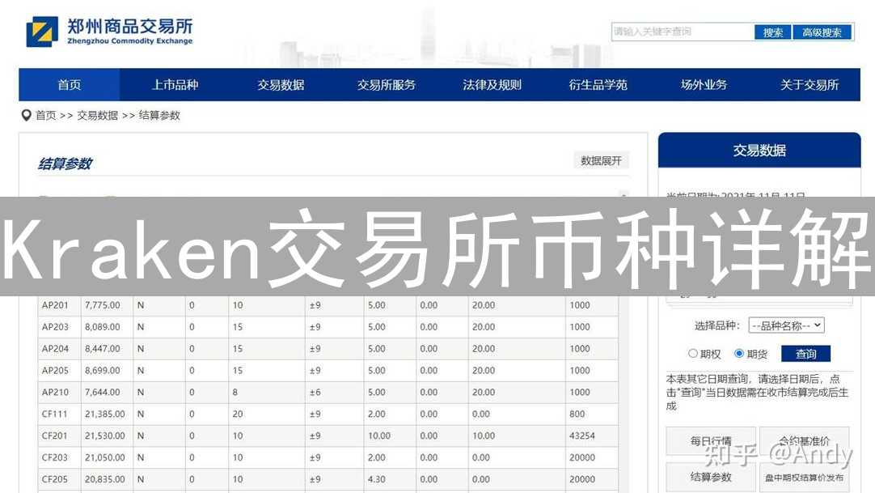Click 首页 link in breadcrumb

[46, 116]
